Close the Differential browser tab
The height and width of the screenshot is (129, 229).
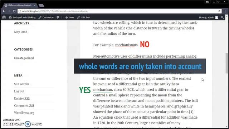(x=35, y=5)
